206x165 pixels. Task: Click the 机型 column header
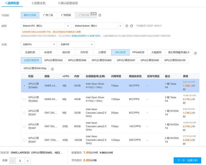[31, 76]
